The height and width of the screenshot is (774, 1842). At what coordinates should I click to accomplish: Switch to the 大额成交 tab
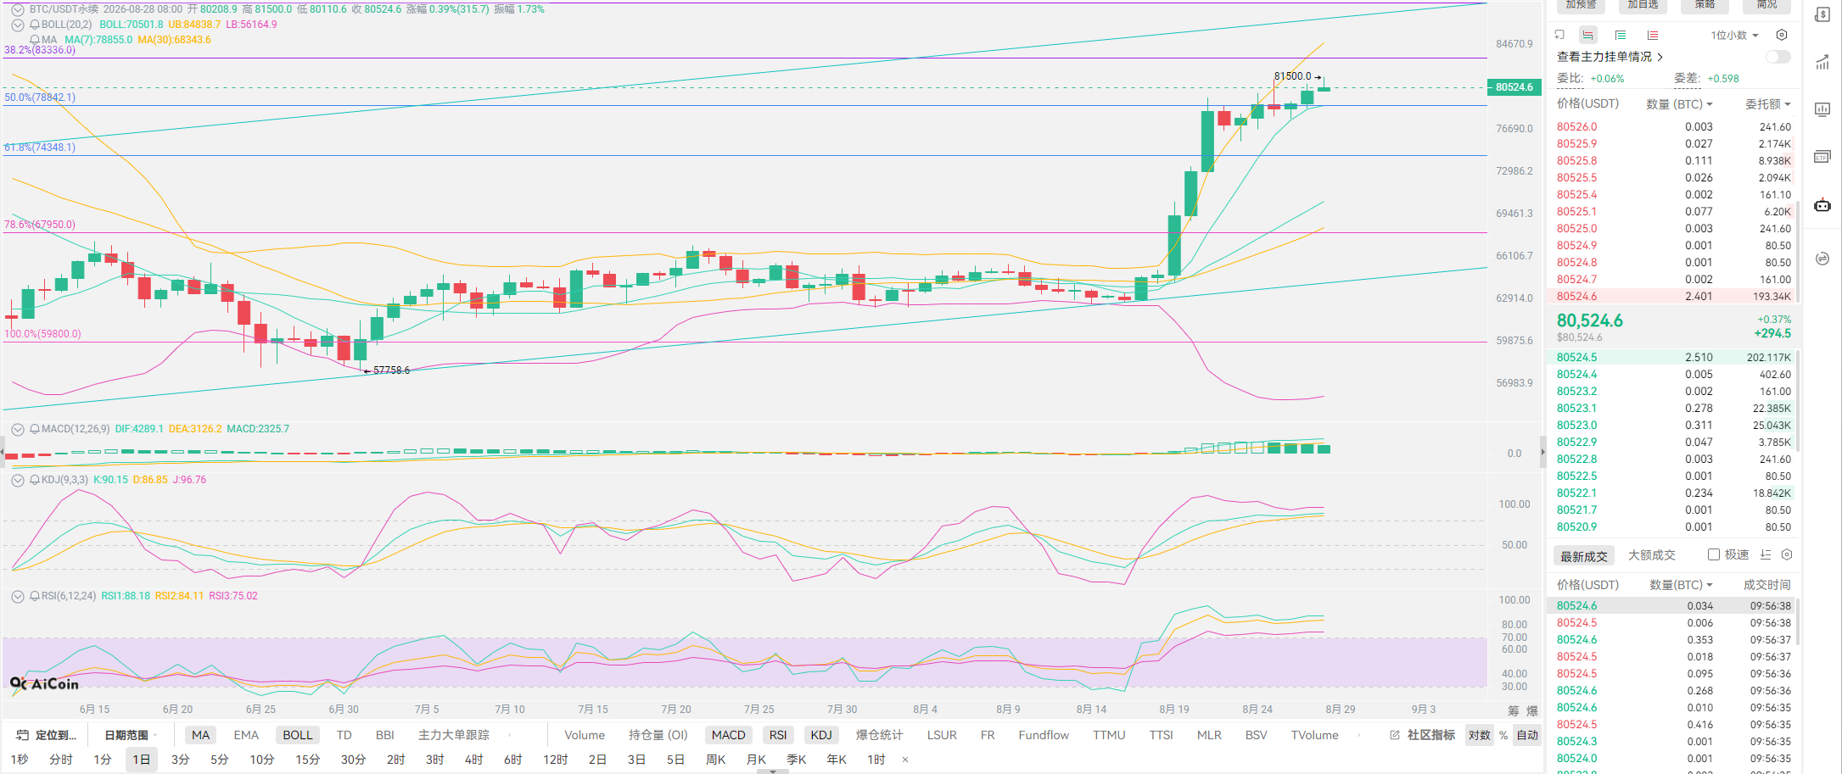[x=1652, y=554]
